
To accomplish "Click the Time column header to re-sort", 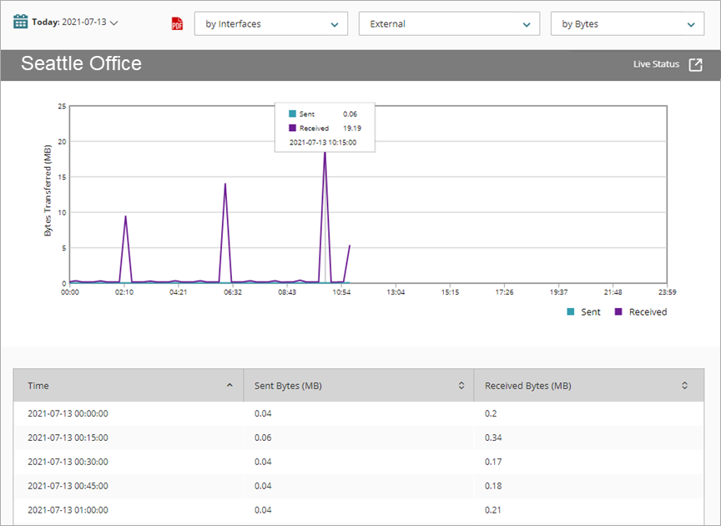I will (38, 385).
